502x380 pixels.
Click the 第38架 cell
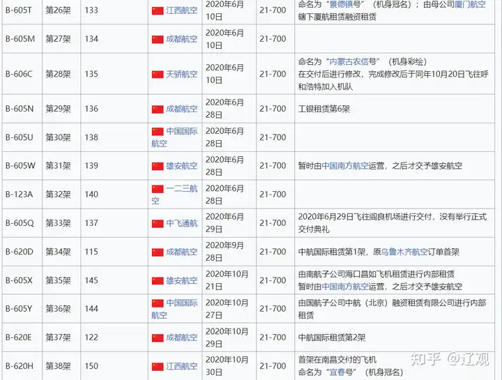pyautogui.click(x=61, y=366)
